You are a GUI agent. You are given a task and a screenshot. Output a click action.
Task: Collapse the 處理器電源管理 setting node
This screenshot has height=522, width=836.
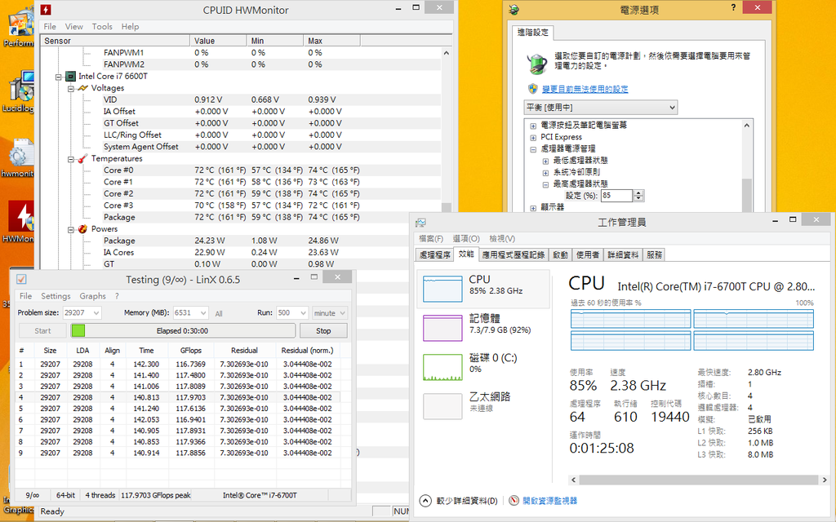pos(533,149)
